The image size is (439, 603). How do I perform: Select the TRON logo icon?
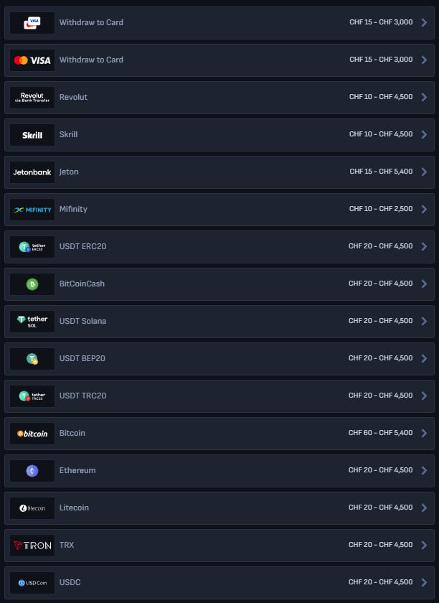tap(32, 546)
